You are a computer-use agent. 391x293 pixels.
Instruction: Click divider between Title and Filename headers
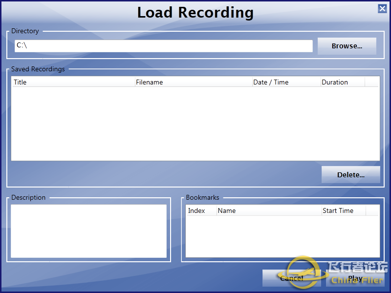[135, 82]
